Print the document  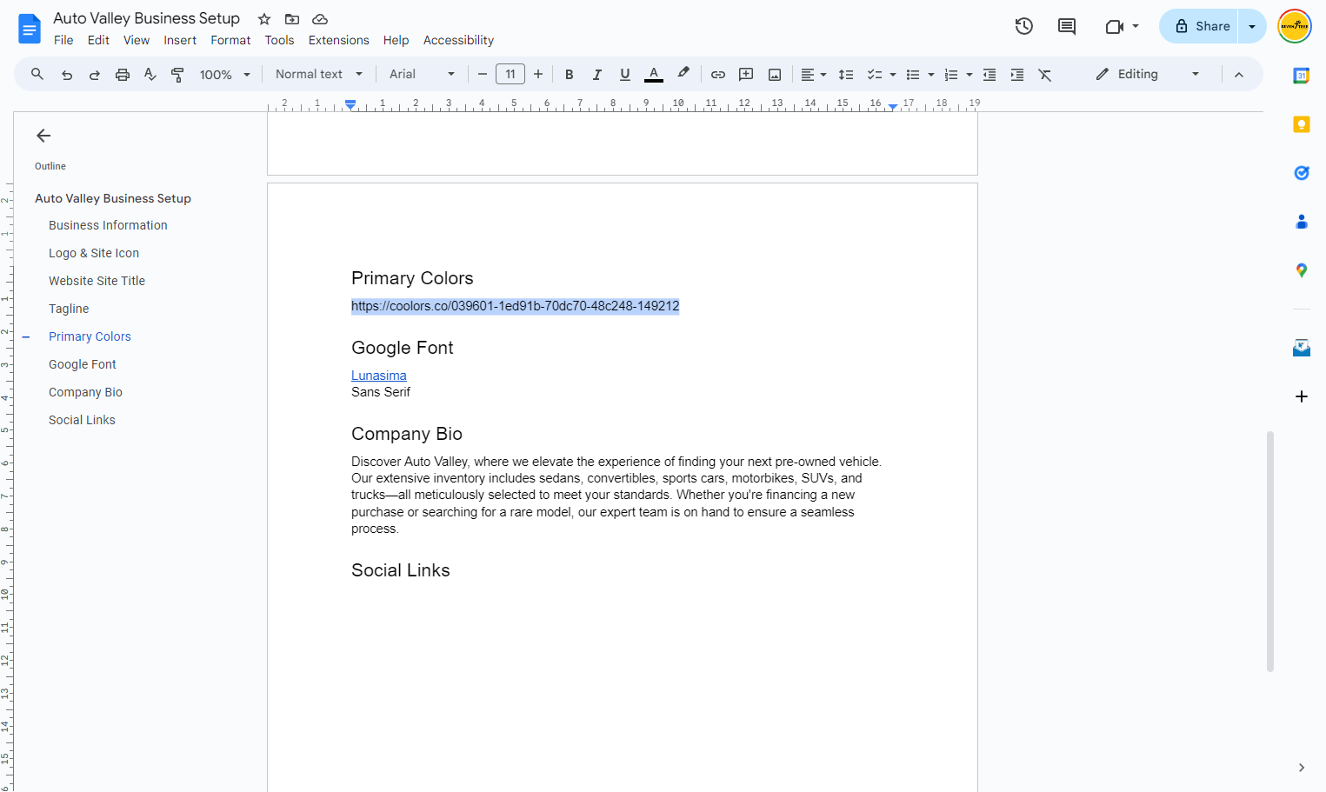[x=123, y=75]
